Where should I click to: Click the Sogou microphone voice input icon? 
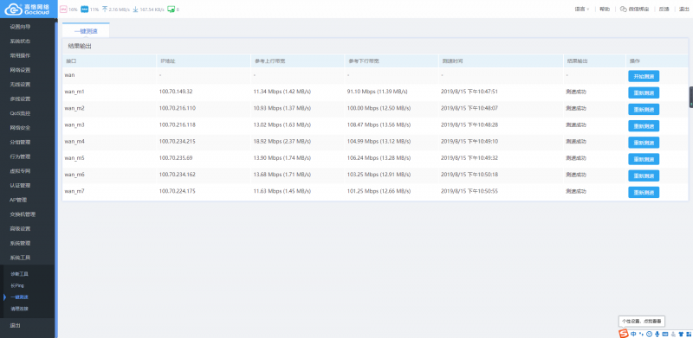click(x=657, y=334)
